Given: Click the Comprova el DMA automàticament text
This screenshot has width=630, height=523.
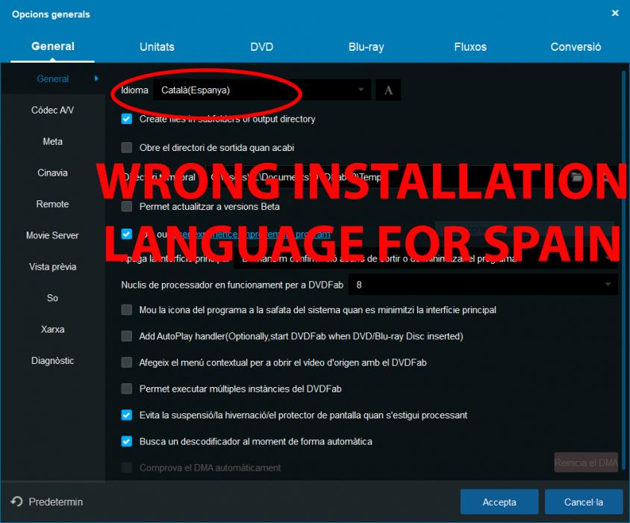Looking at the screenshot, I should (210, 468).
